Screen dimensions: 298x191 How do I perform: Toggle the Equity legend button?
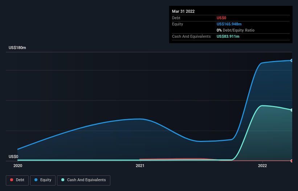[43, 180]
